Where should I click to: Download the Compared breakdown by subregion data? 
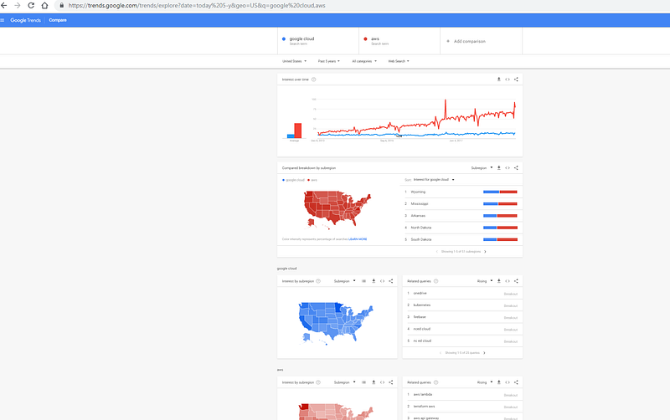[x=498, y=167]
